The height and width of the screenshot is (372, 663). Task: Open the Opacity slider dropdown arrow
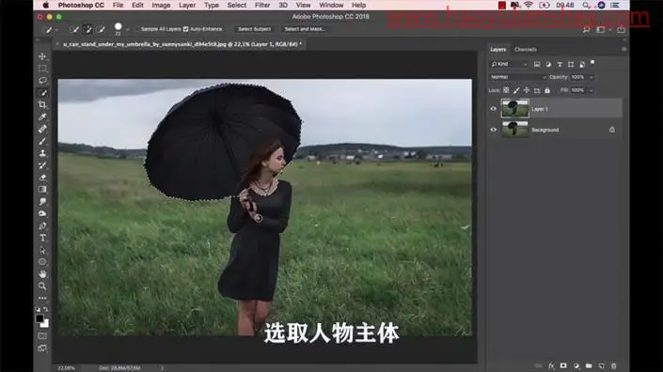(x=591, y=77)
